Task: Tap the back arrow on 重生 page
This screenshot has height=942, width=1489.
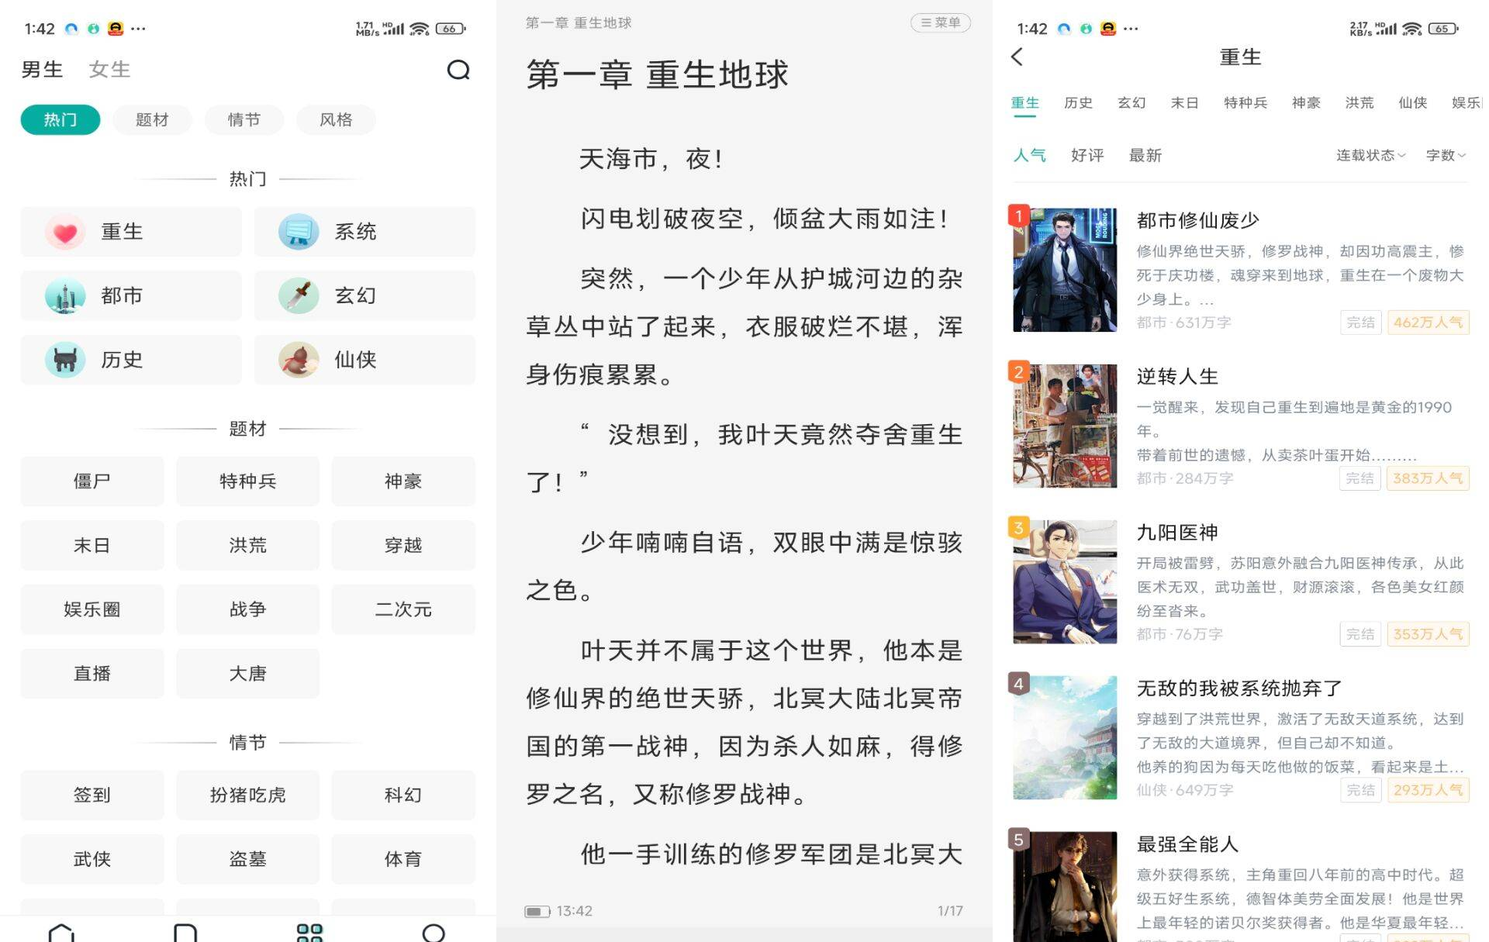Action: coord(1017,57)
